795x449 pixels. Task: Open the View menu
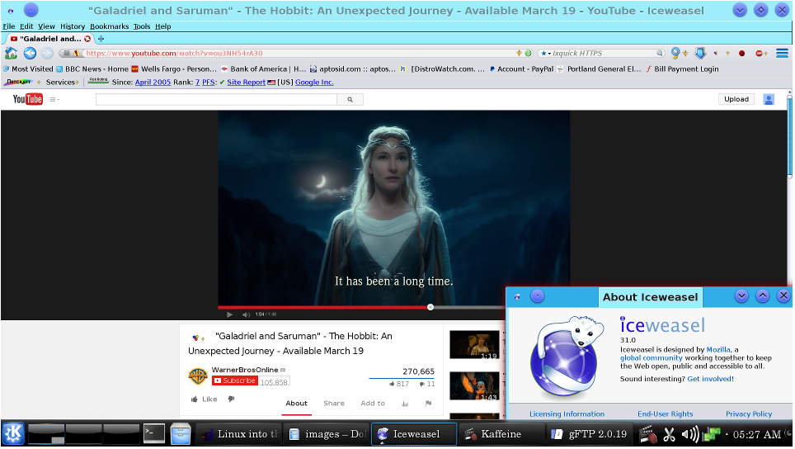coord(46,26)
